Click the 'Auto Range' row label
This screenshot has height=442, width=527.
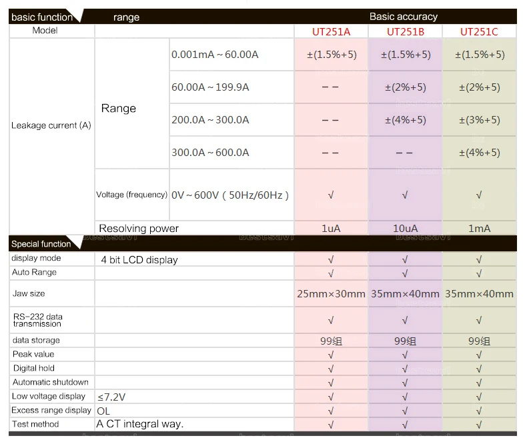click(x=34, y=272)
